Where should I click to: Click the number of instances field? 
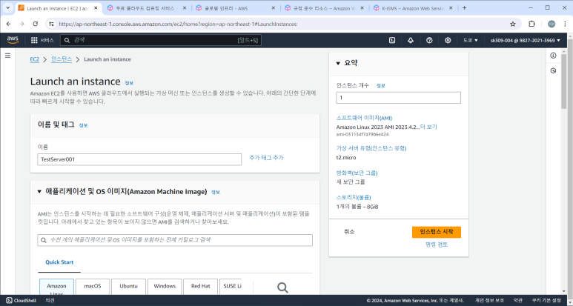[x=398, y=98]
